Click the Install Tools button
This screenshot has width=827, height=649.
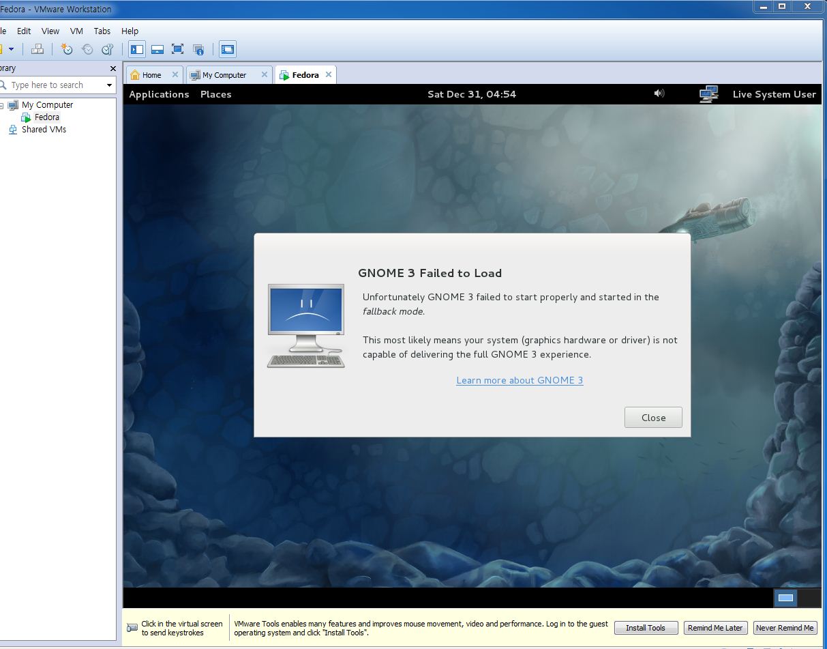click(646, 628)
